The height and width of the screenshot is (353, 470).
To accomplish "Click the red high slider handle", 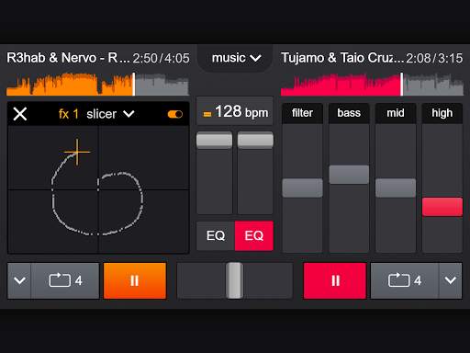I will pos(442,207).
